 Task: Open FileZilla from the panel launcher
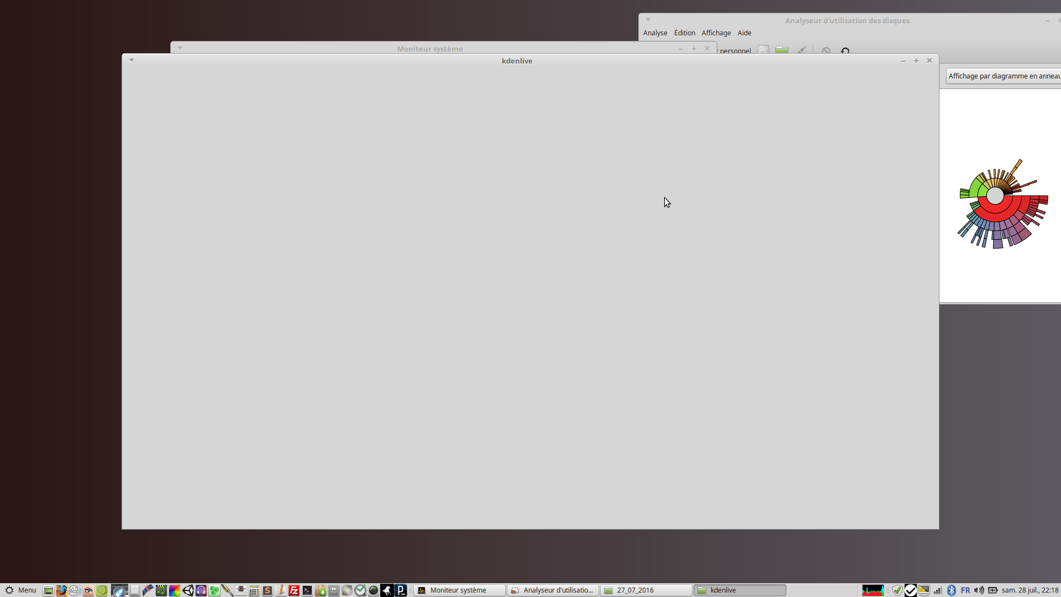(x=294, y=590)
